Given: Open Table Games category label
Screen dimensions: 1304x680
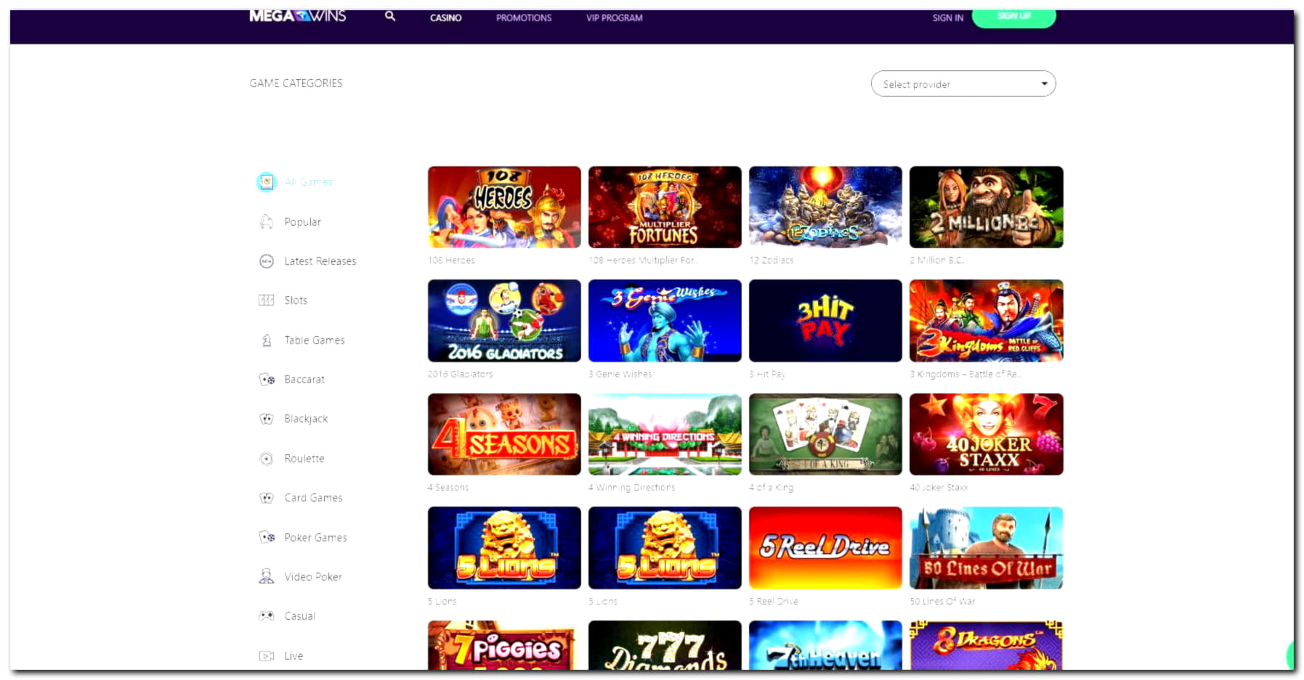Looking at the screenshot, I should pos(315,340).
